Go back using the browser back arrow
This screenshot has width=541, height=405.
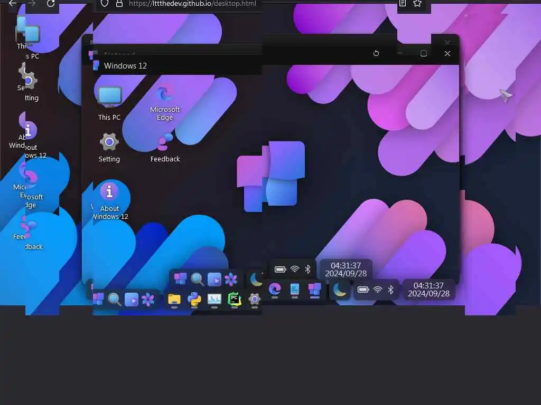coord(13,4)
